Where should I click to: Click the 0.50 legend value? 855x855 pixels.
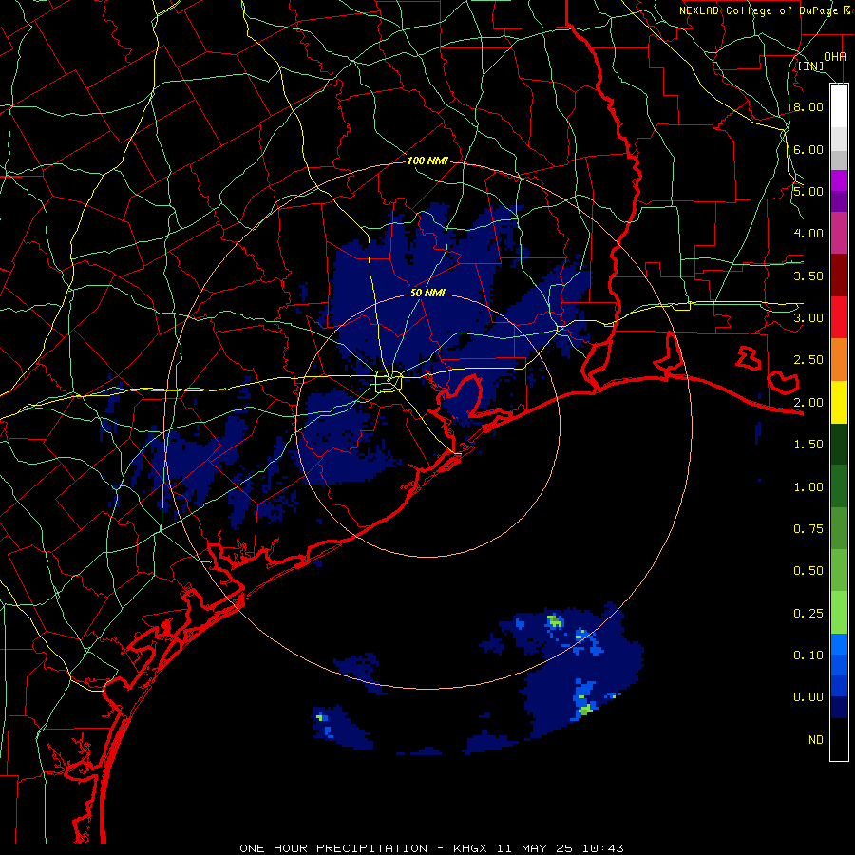(x=808, y=571)
